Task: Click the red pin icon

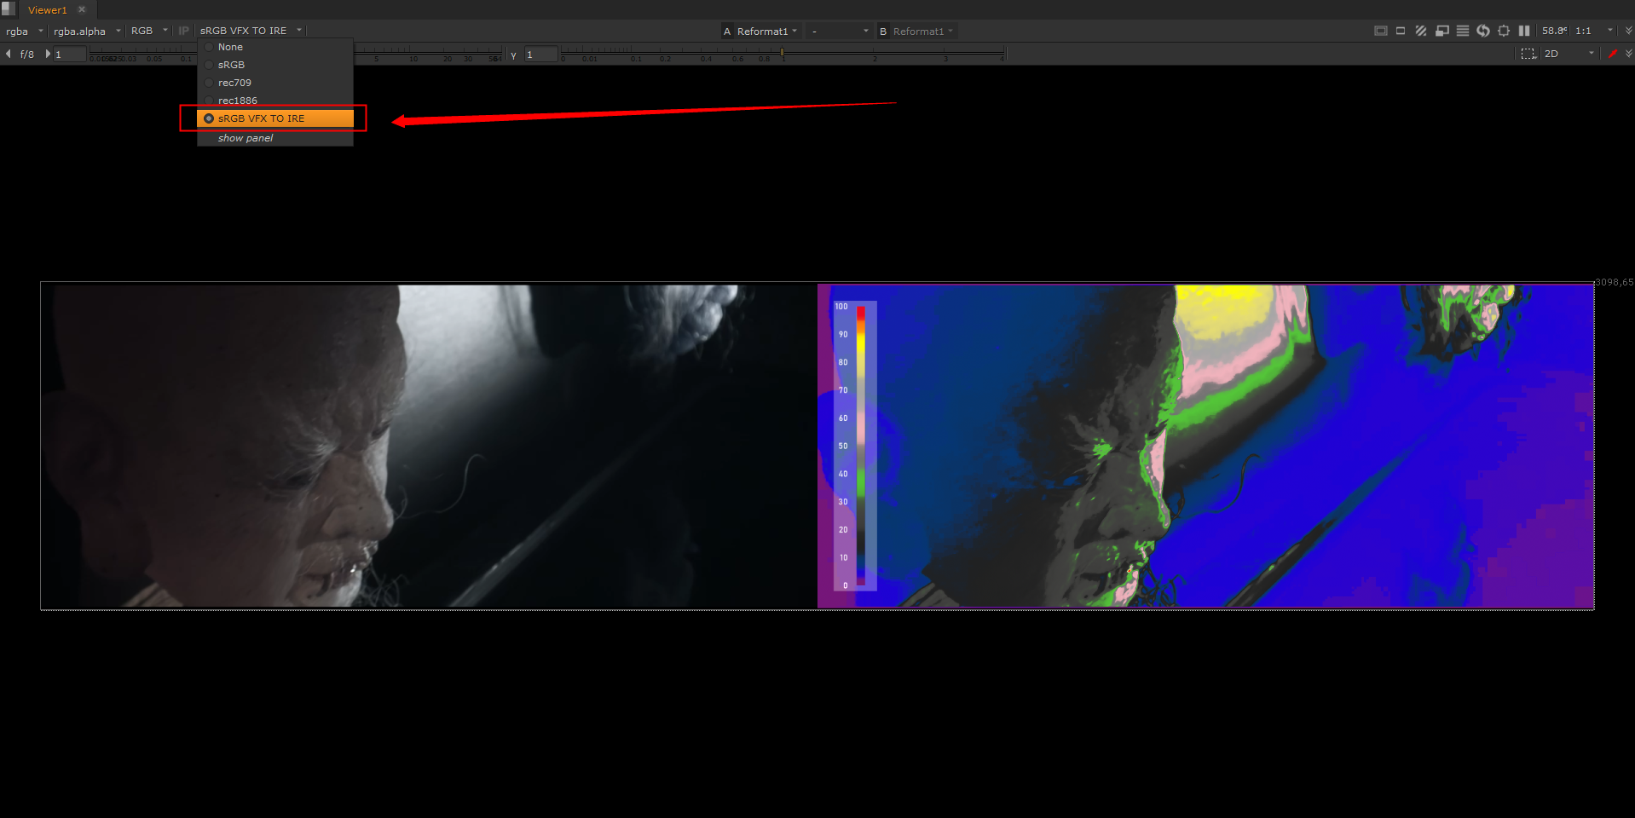Action: pyautogui.click(x=1613, y=54)
